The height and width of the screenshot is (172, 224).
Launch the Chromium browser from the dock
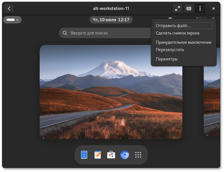[x=125, y=155]
